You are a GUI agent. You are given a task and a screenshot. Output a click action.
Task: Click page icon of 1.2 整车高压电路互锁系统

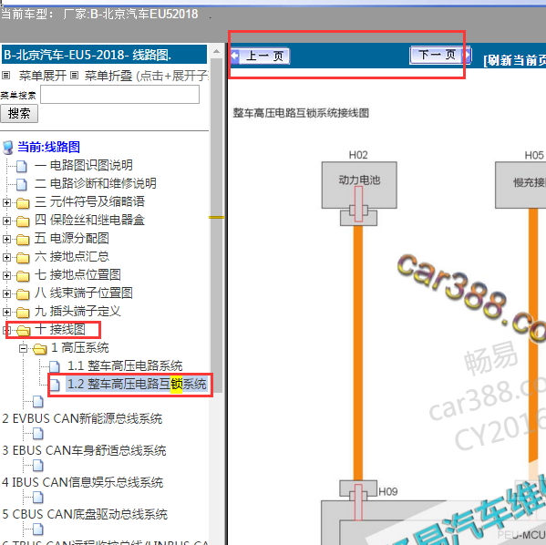click(55, 385)
